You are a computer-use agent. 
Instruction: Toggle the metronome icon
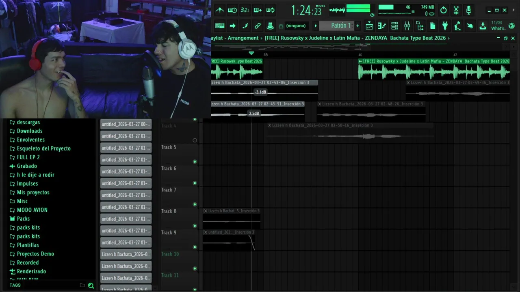pyautogui.click(x=220, y=10)
